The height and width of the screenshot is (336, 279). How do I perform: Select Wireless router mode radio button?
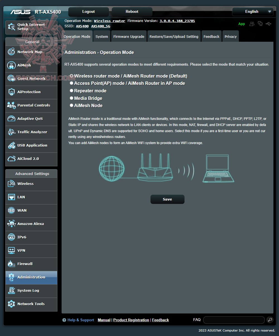pyautogui.click(x=72, y=76)
